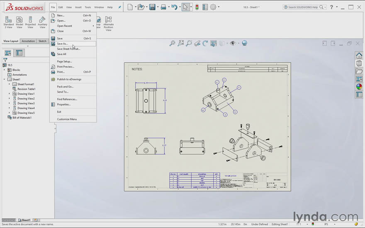
Task: Click the Standard 3 View tool
Action: click(8, 22)
